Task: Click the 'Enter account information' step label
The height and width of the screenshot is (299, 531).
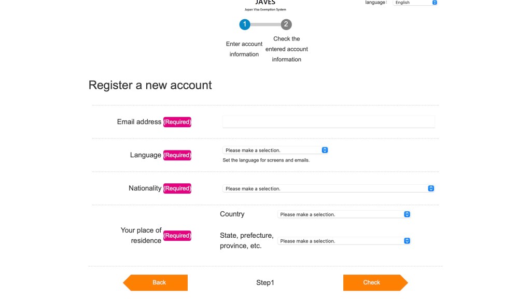Action: (244, 49)
